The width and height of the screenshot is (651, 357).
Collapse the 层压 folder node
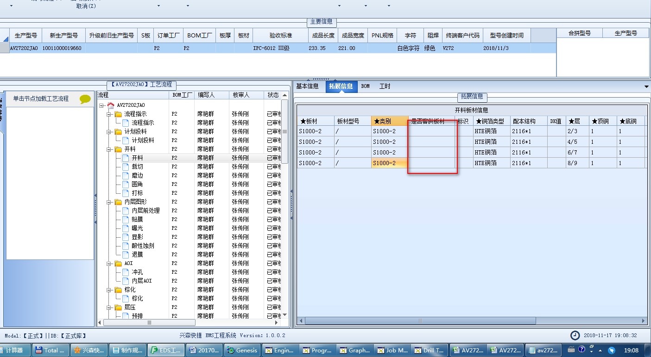109,308
